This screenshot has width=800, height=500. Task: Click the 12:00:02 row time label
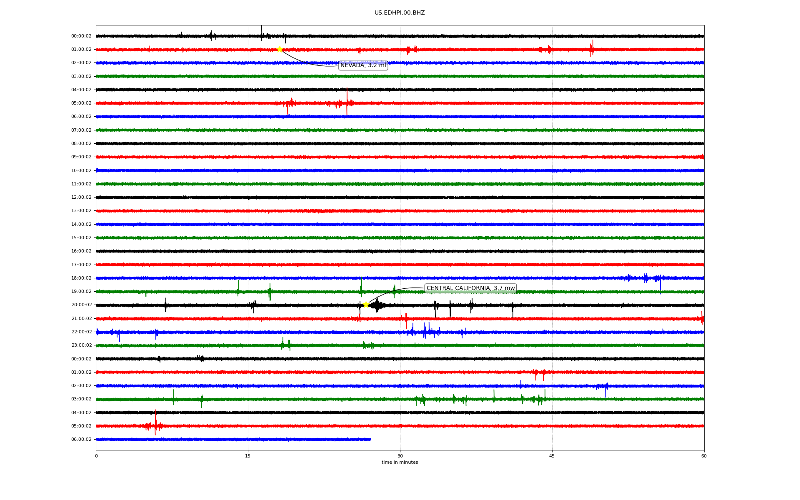[x=81, y=197]
